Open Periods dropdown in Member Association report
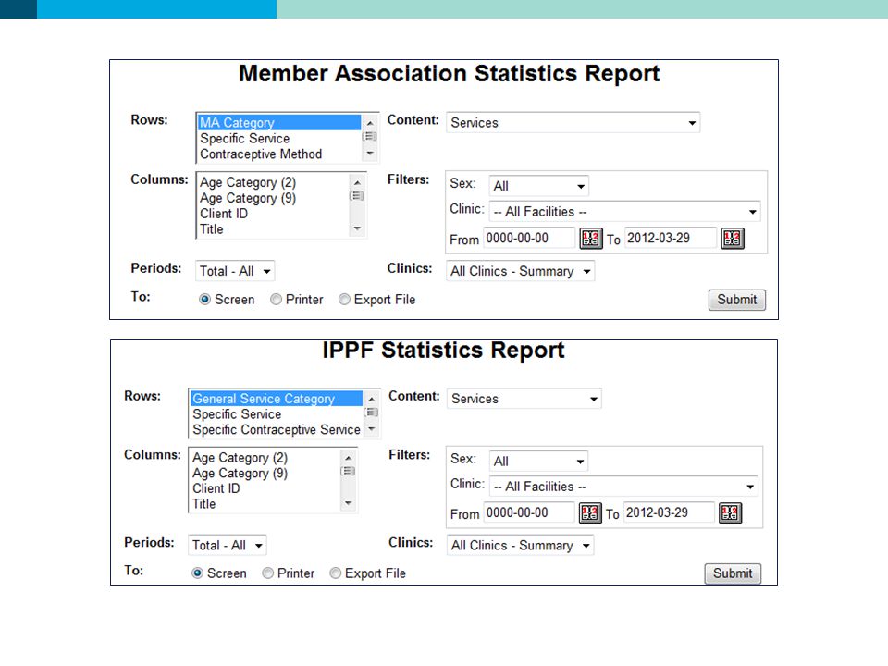The height and width of the screenshot is (666, 888). coord(235,271)
